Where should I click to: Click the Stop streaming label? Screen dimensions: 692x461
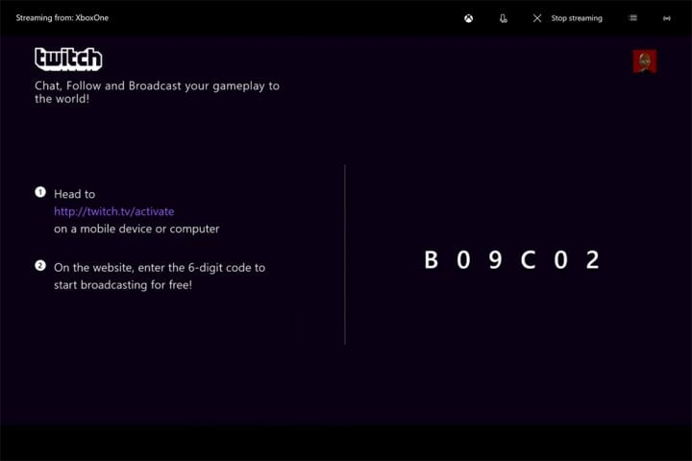click(x=577, y=18)
